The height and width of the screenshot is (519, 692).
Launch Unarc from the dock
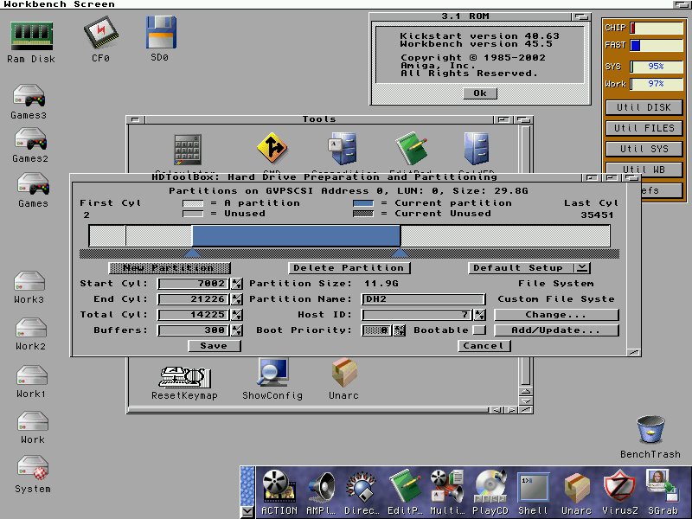coord(577,488)
